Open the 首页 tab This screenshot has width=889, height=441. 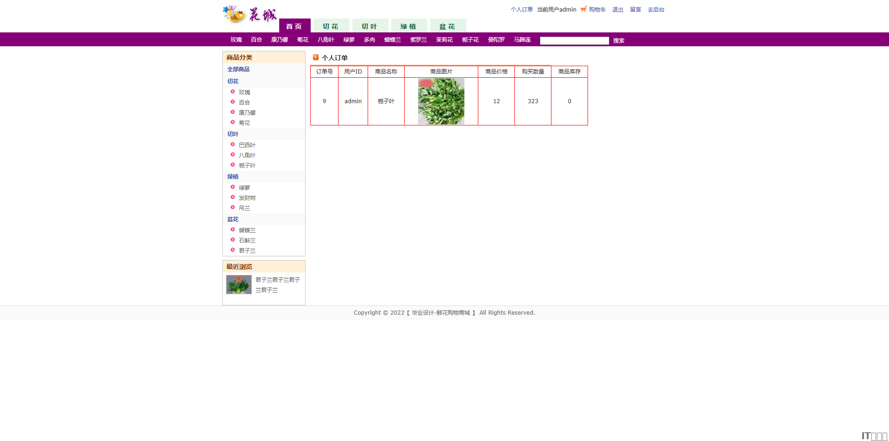(294, 26)
